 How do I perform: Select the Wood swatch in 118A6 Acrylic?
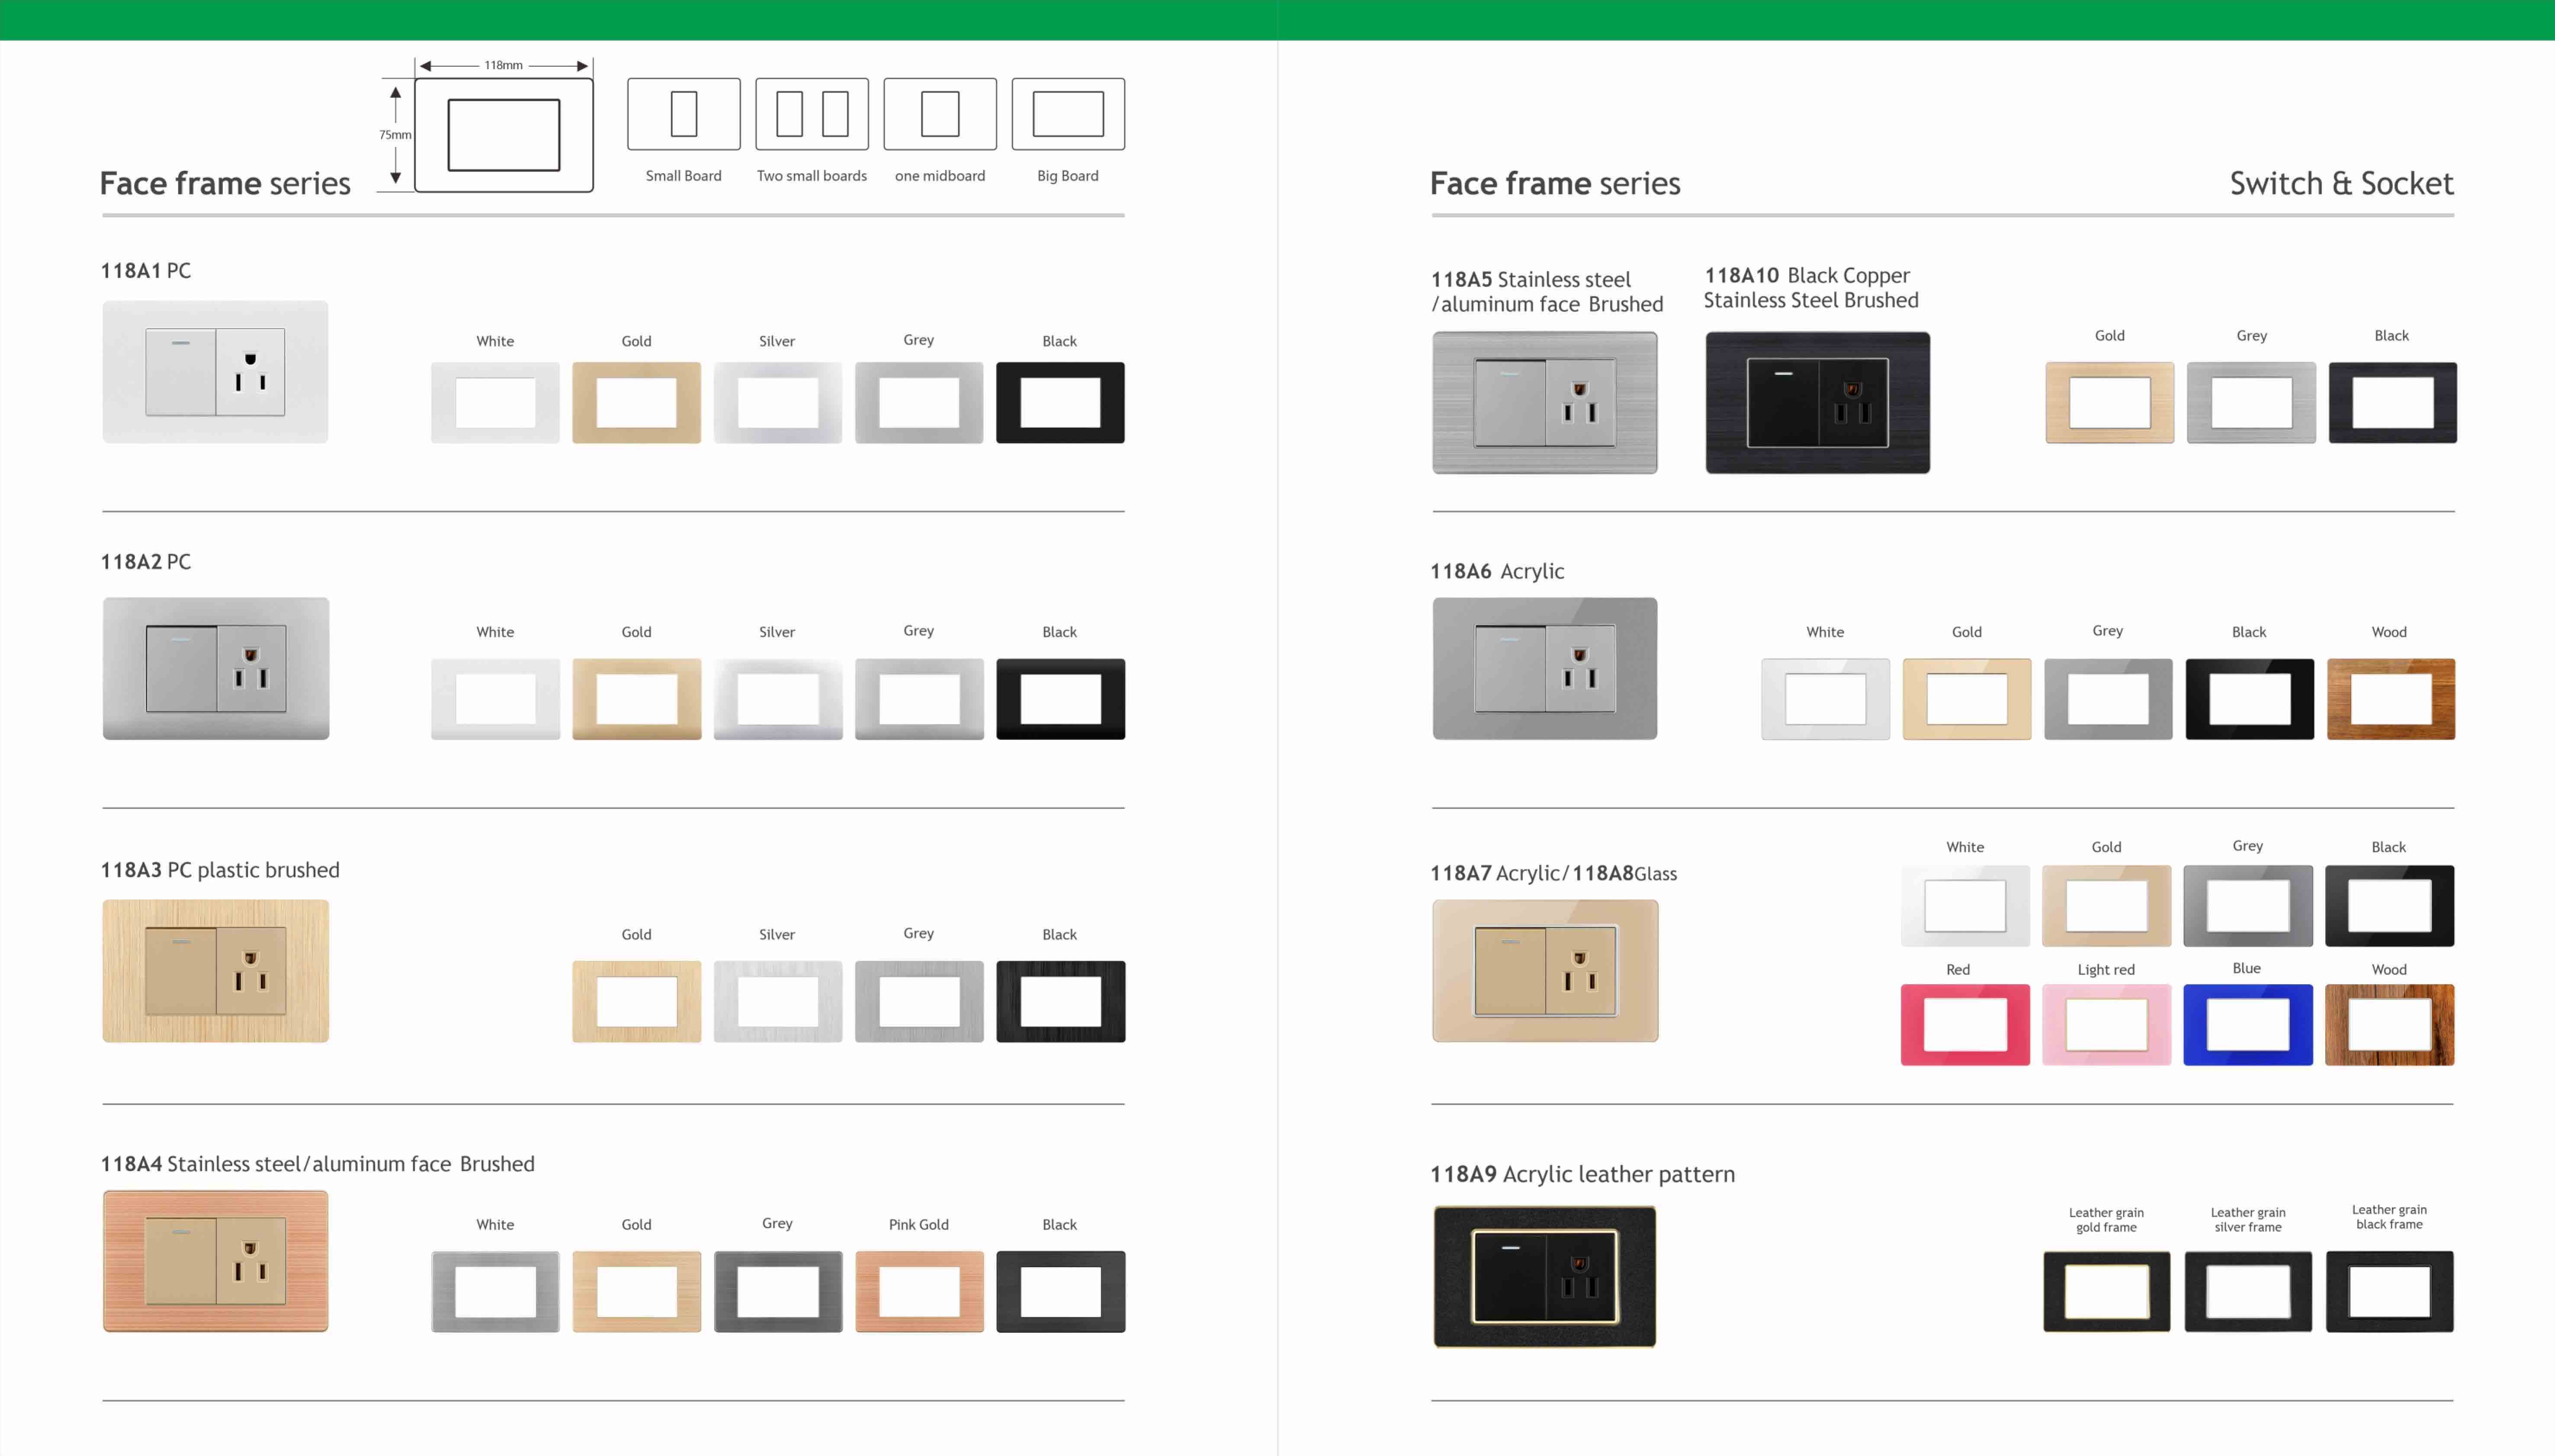[x=2391, y=699]
